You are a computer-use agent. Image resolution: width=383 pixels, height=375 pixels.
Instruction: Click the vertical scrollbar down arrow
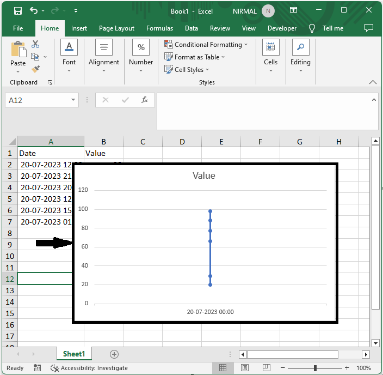click(x=375, y=343)
